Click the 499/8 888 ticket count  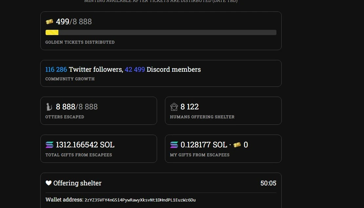(74, 22)
